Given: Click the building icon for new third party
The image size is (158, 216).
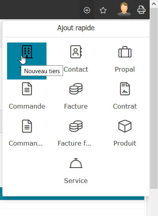Looking at the screenshot, I should pos(27,52).
